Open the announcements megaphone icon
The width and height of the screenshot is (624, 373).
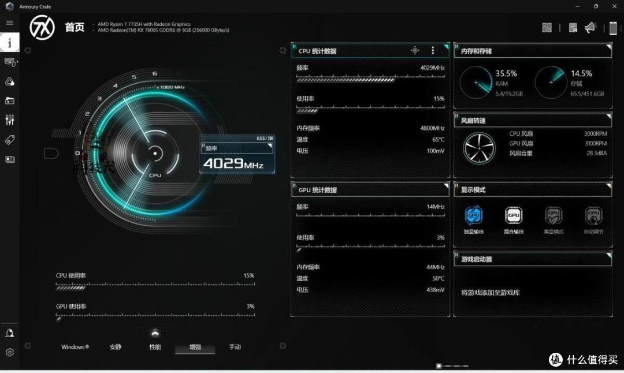tap(590, 28)
